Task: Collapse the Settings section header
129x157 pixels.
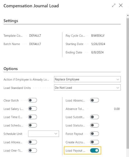Action: (11, 21)
